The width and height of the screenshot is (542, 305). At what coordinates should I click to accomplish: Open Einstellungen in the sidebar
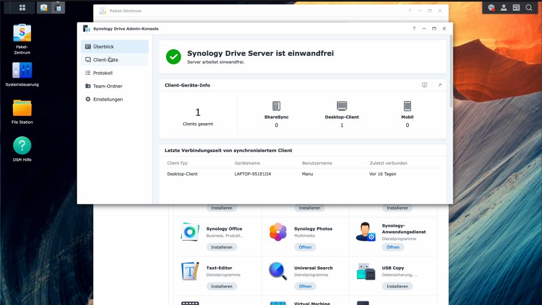tap(115, 99)
